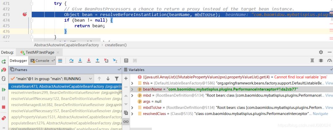Select the TestMP.testPage debug session tab

pyautogui.click(x=40, y=52)
